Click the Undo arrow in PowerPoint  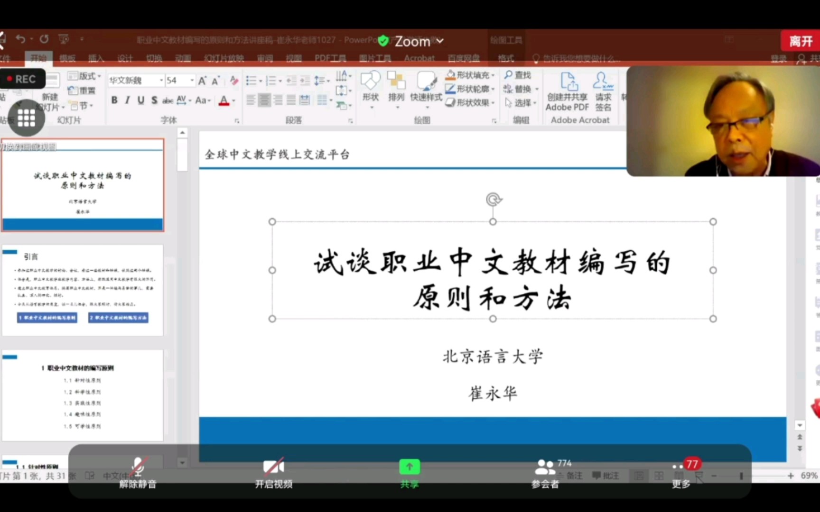[20, 39]
